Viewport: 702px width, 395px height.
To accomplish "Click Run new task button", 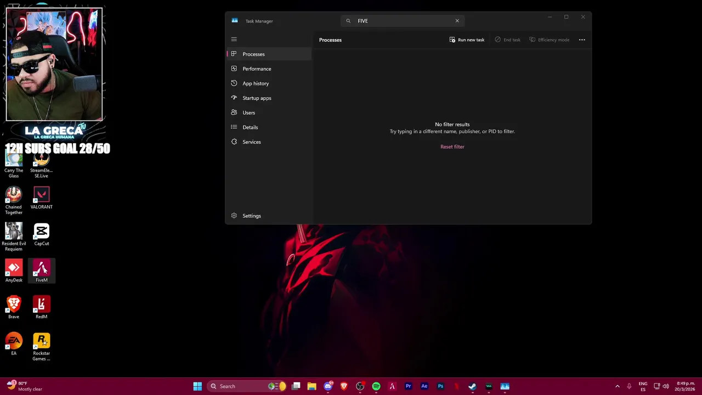I will 467,39.
